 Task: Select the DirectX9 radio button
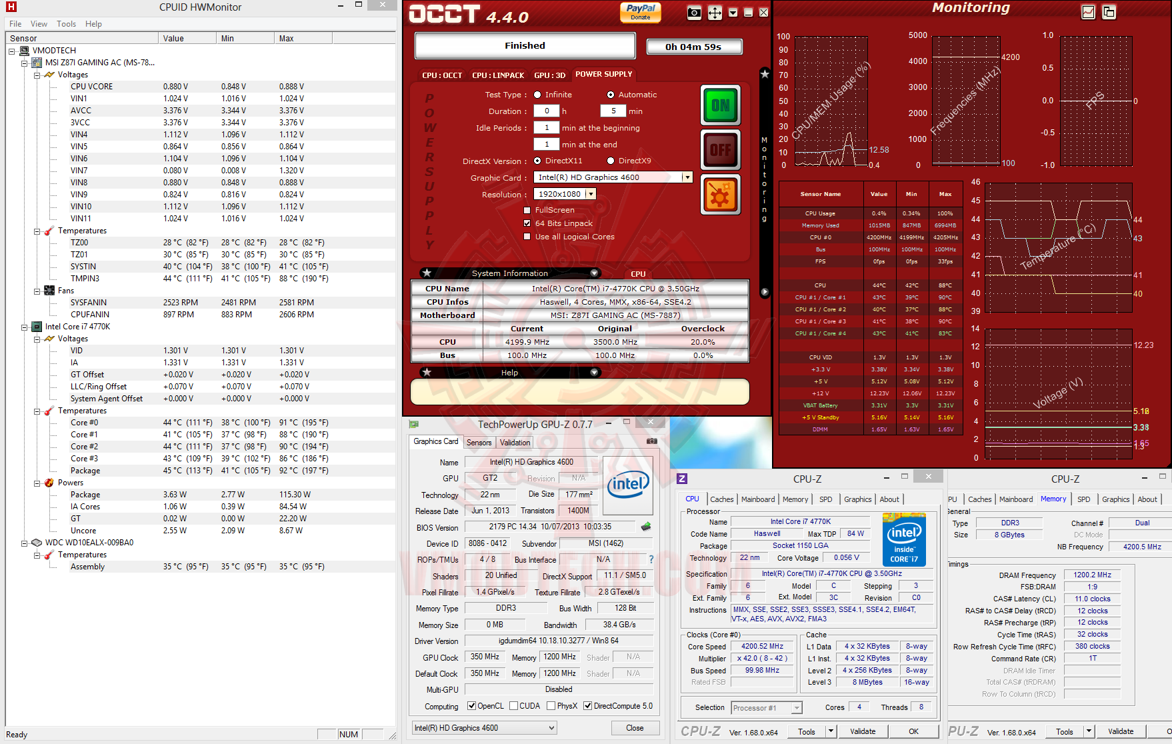611,161
